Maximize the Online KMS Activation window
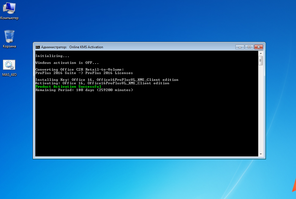The image size is (296, 199). pyautogui.click(x=249, y=47)
